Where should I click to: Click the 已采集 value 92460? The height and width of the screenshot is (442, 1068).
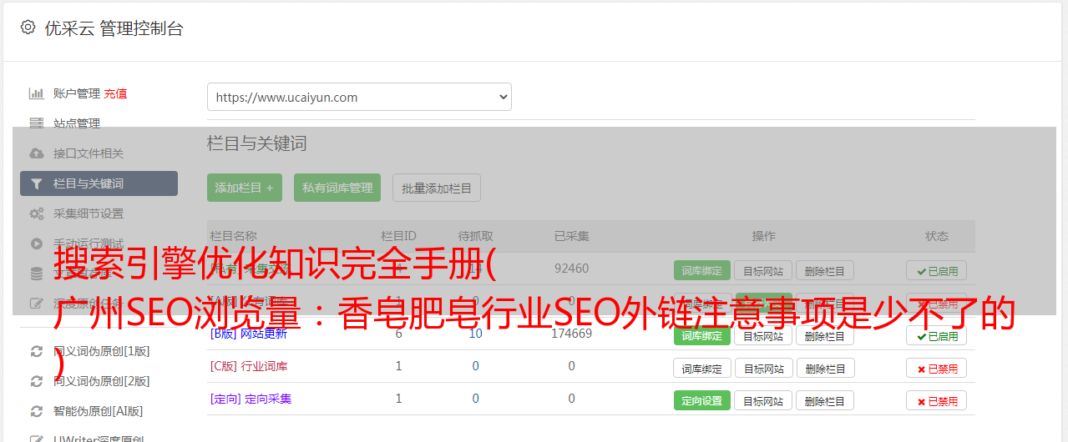click(x=571, y=269)
